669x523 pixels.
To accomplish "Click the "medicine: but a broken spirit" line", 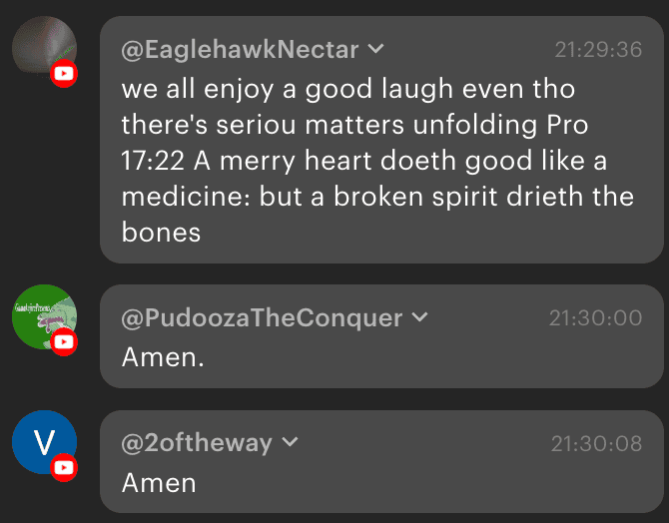I will tap(377, 196).
